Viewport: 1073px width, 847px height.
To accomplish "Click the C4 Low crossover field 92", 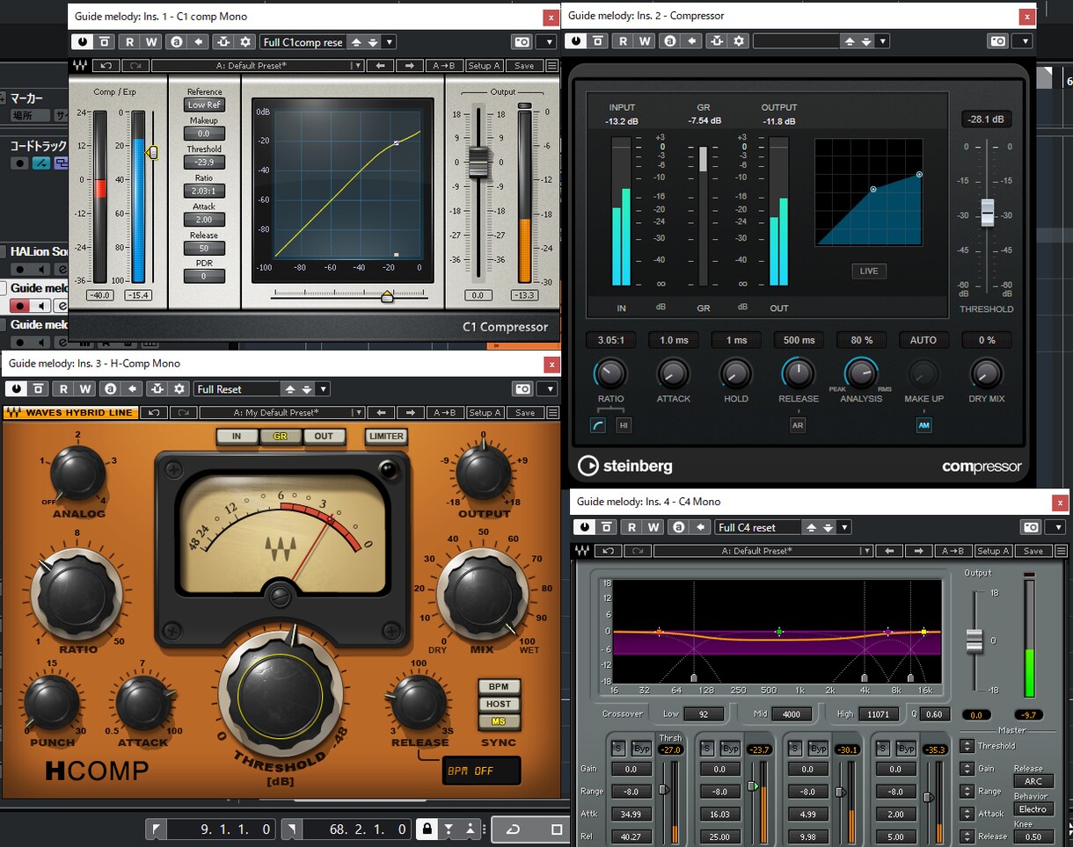I will click(704, 714).
